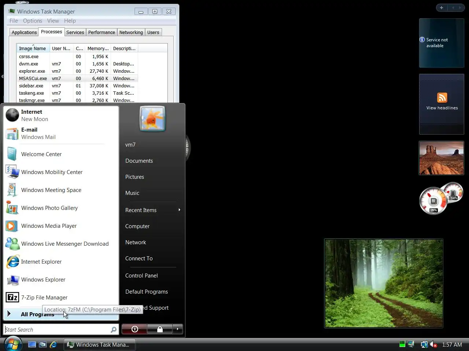469x351 pixels.
Task: Open Network from the Start menu
Action: coord(136,242)
